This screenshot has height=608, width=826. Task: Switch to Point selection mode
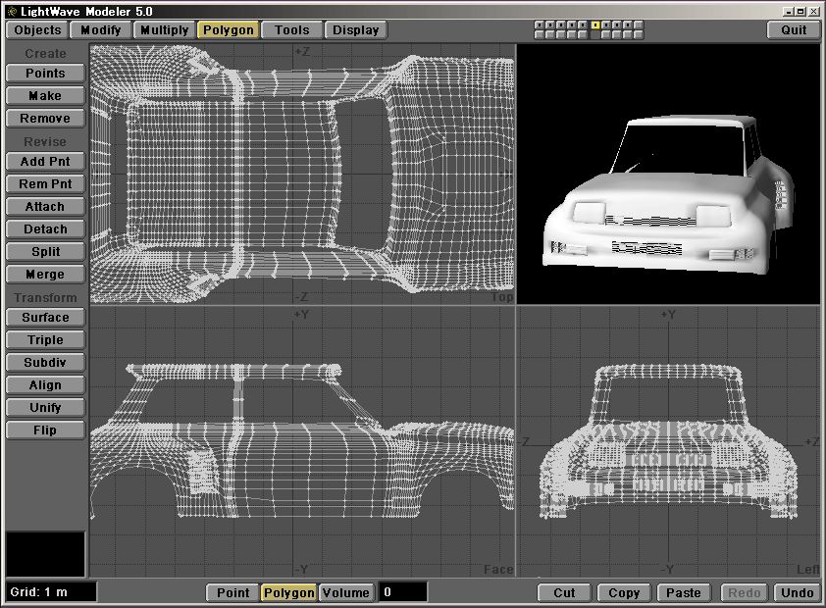tap(232, 592)
